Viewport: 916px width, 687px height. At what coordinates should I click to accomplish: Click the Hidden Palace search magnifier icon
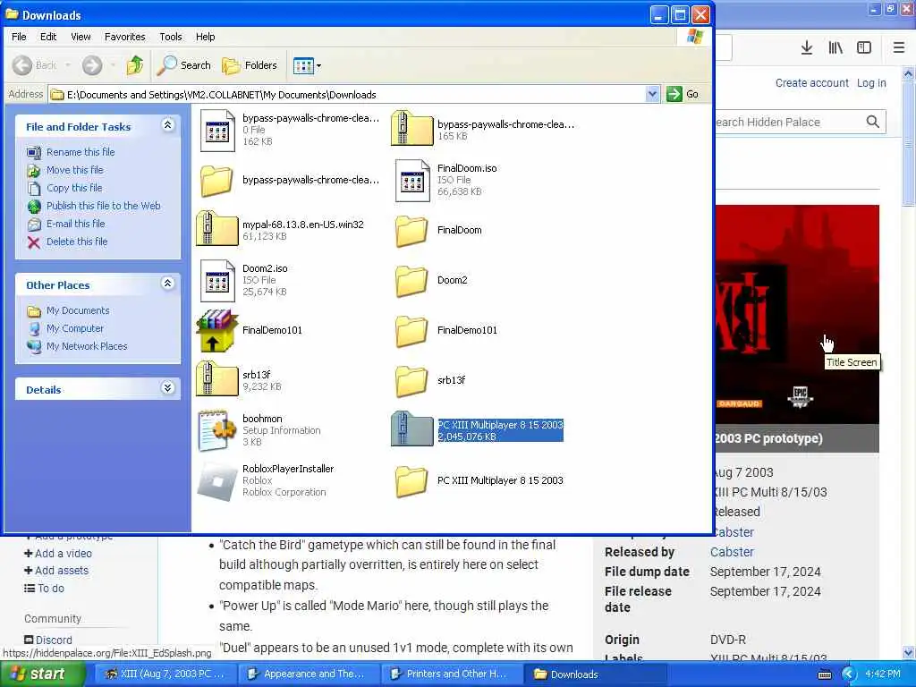[872, 122]
